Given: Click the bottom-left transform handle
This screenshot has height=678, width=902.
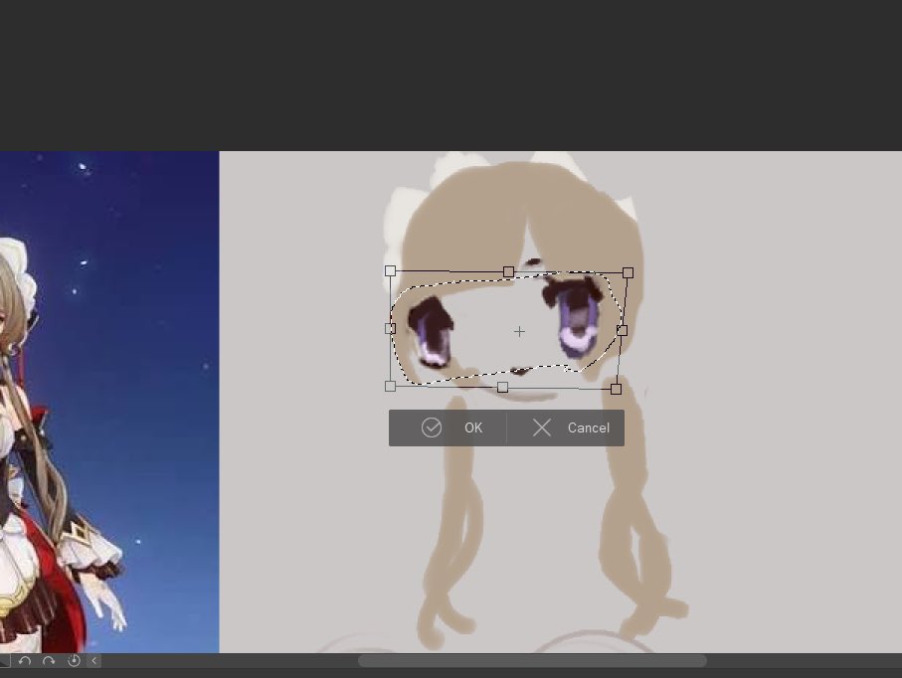Looking at the screenshot, I should [x=390, y=386].
